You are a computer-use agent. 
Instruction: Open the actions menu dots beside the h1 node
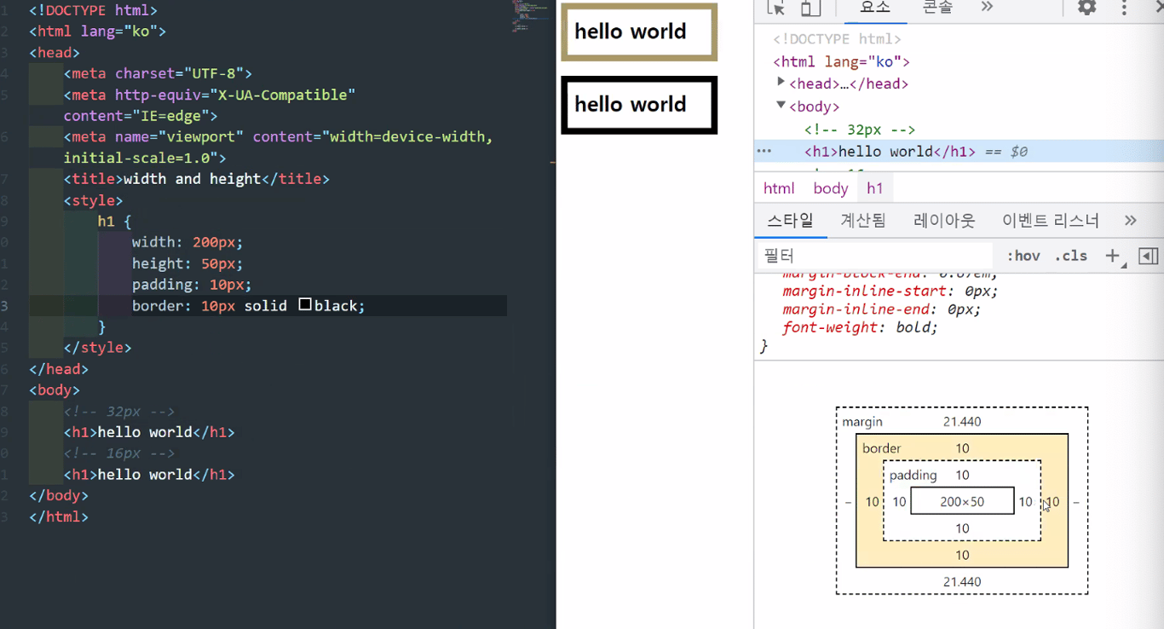pos(764,152)
